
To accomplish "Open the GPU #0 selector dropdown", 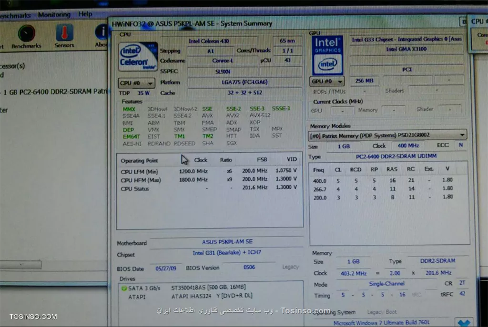I will coord(327,81).
